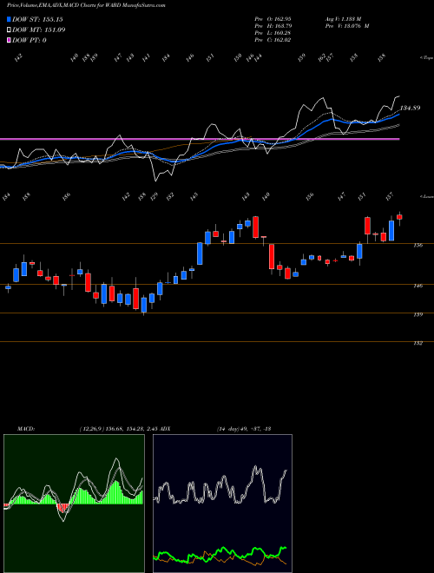Click the Pre L: 160.28 value
This screenshot has height=573, width=434.
273,33
